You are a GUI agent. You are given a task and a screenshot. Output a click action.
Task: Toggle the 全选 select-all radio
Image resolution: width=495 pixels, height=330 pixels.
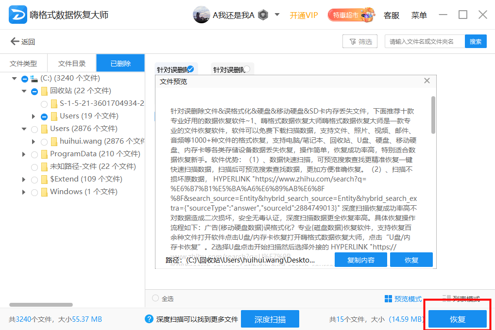155,298
